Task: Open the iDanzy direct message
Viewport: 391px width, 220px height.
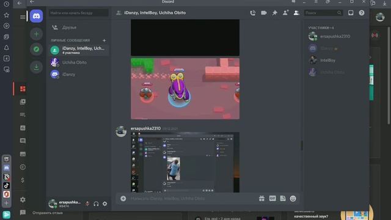Action: coord(79,75)
